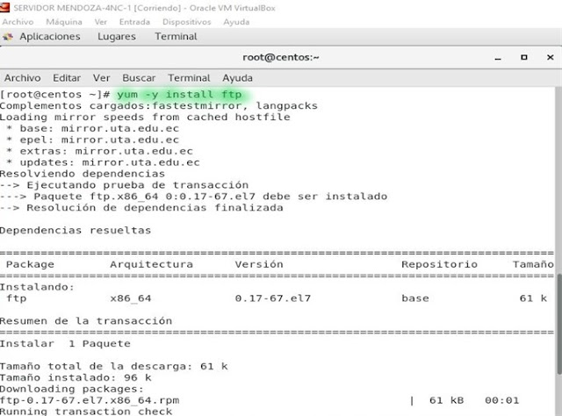Click 'ftp-0.17-67.el7.x86_64.rpm' file name
Viewport: 562px width, 416px height.
90,400
